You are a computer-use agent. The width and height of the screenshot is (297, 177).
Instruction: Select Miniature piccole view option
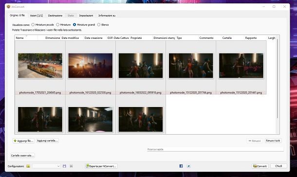coord(33,25)
